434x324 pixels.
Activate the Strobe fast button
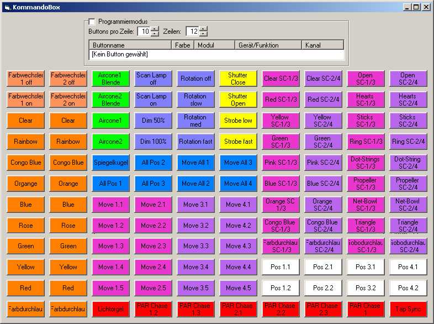pyautogui.click(x=238, y=142)
